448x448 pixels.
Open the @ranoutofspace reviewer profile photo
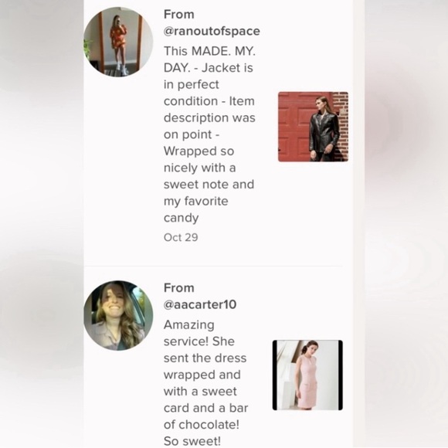tap(118, 42)
